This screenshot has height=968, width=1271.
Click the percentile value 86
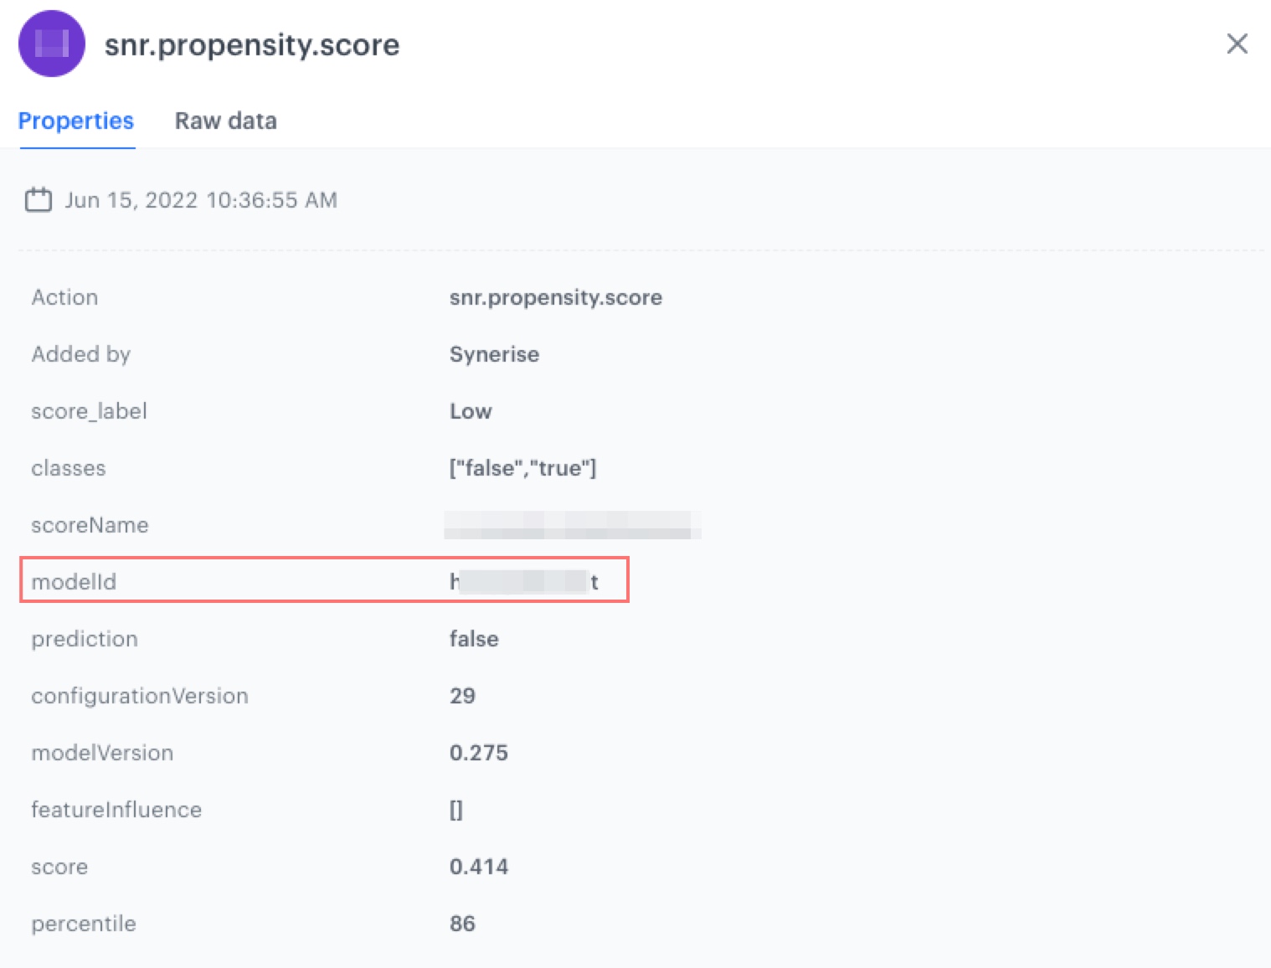click(462, 924)
